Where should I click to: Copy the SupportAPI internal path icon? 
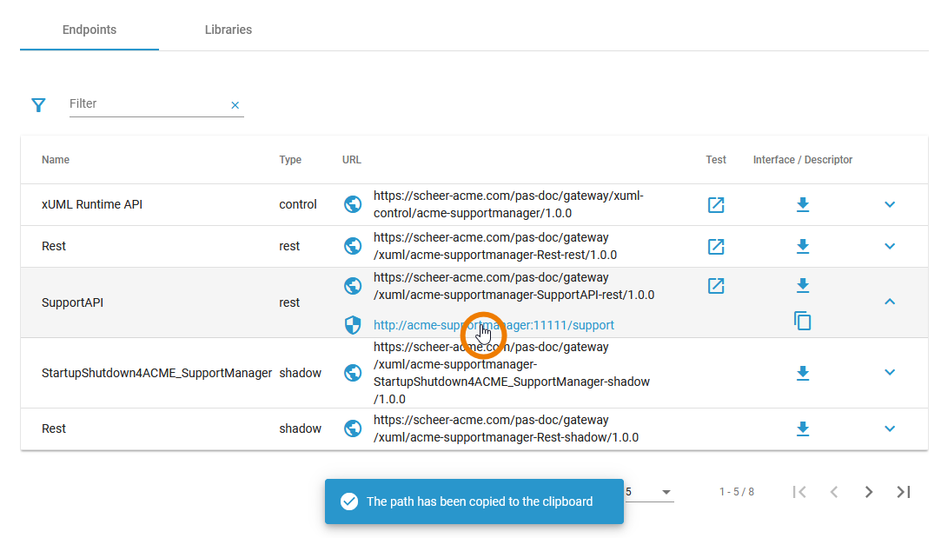[802, 321]
